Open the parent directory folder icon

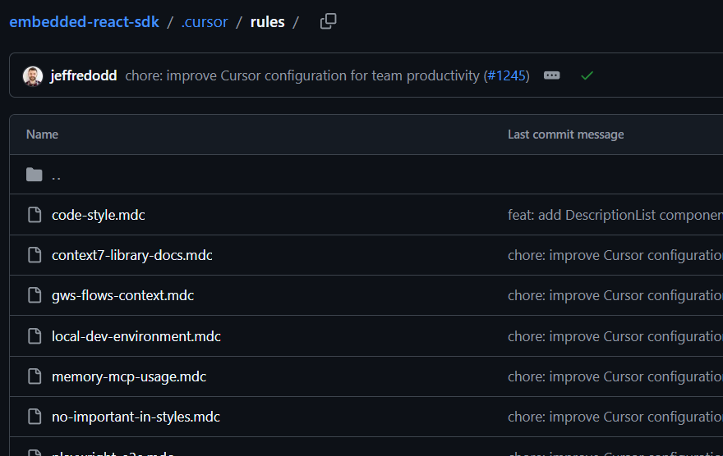(x=34, y=175)
